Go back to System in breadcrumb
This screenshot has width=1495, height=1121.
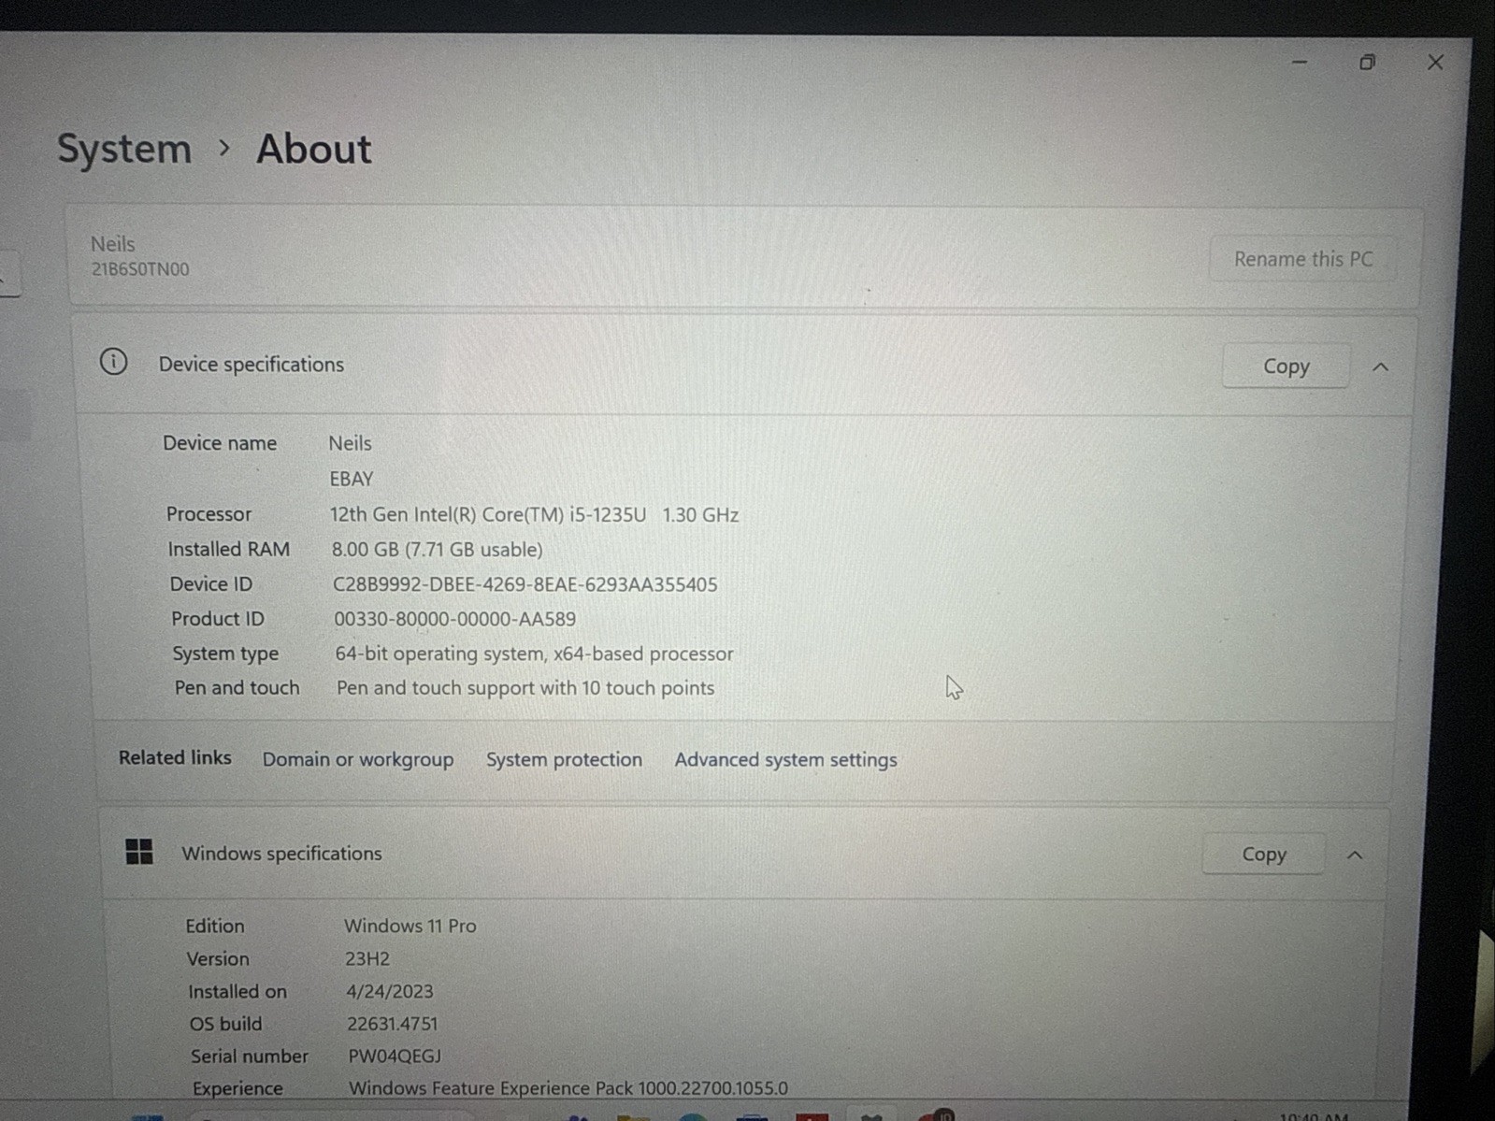(x=124, y=149)
